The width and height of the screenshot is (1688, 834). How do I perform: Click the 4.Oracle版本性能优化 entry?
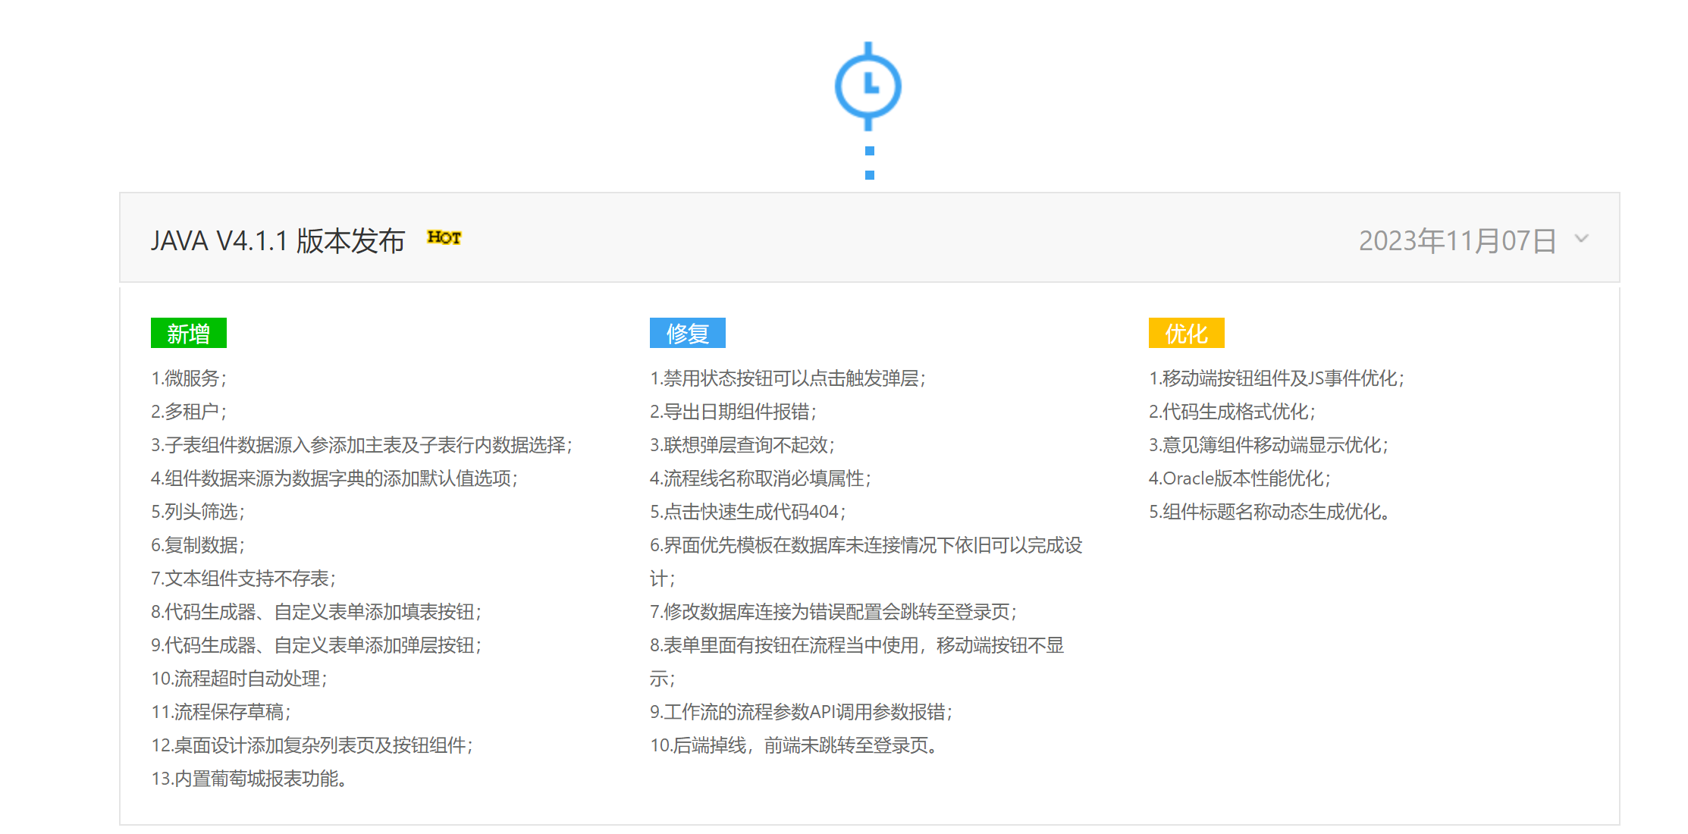(x=1239, y=478)
